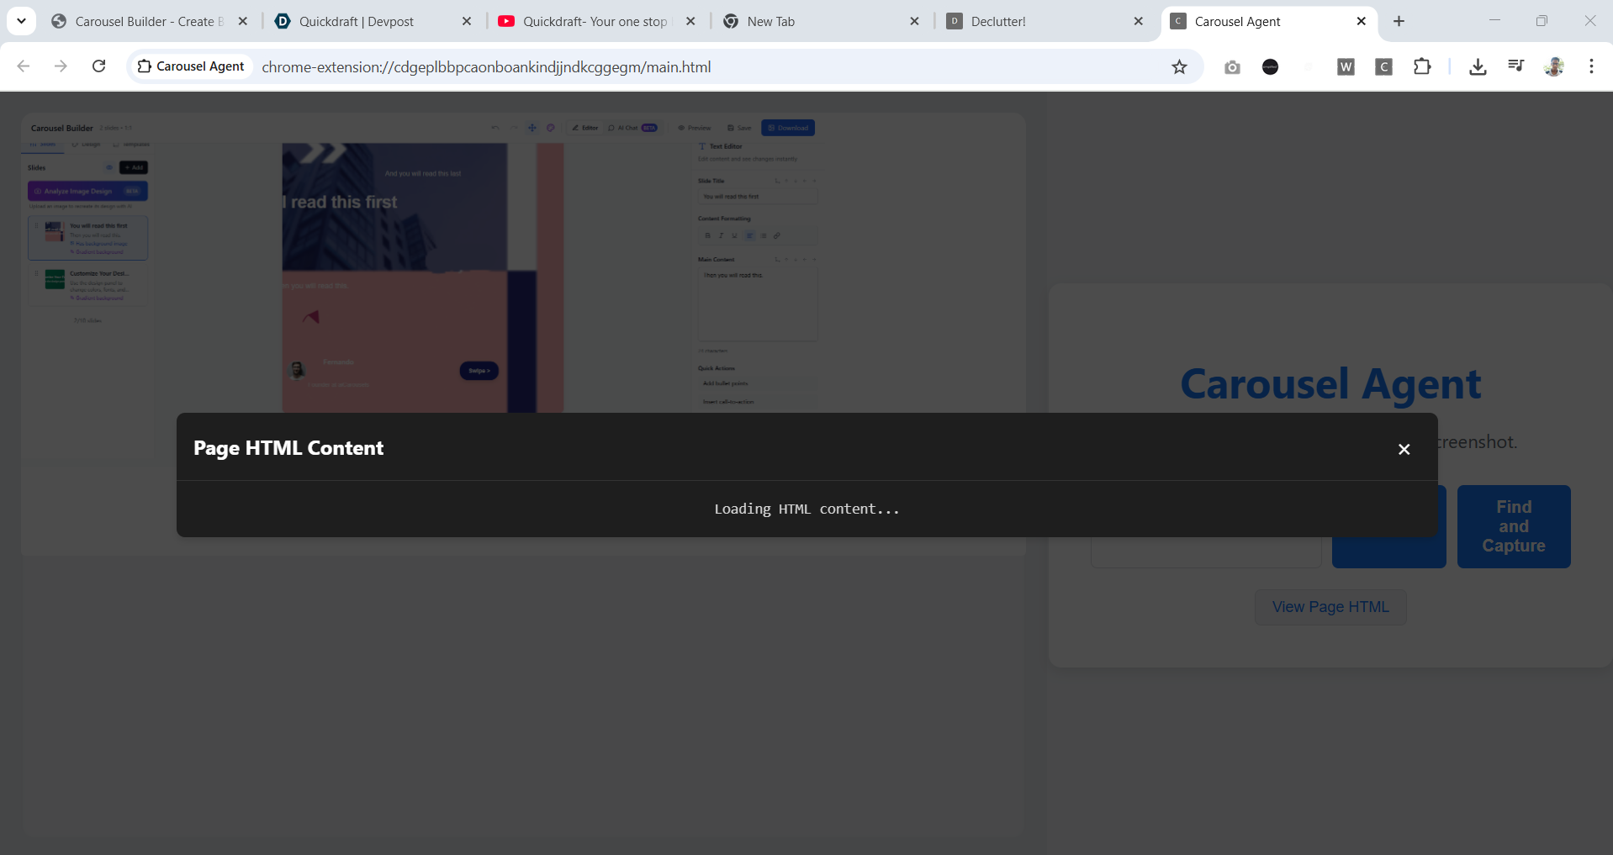Close the Declutter! tab
Image resolution: width=1613 pixels, height=855 pixels.
(1139, 22)
